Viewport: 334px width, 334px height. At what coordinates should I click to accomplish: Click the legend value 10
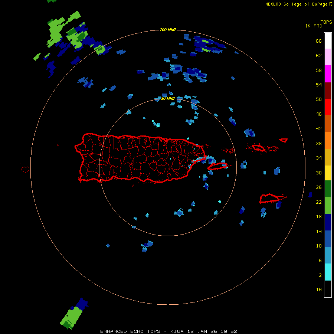[319, 246]
